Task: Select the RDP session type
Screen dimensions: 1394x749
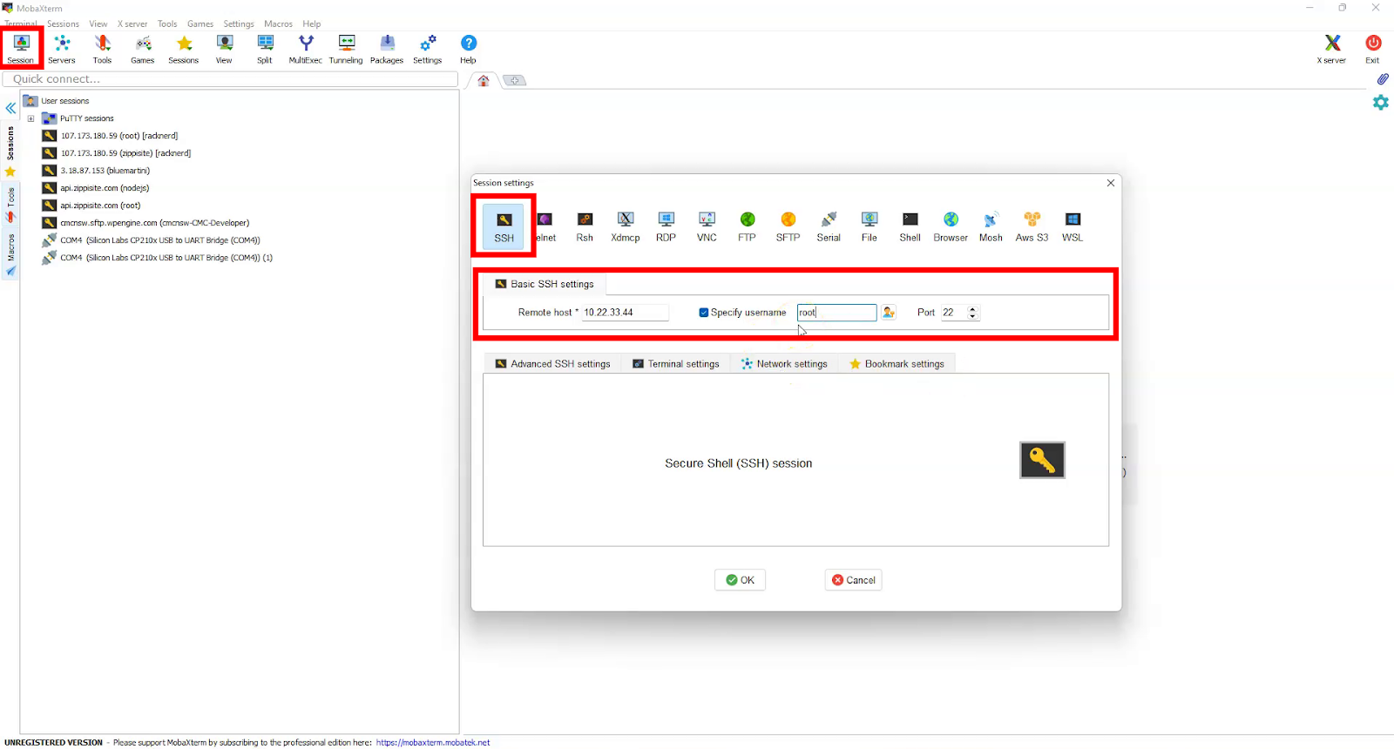Action: click(667, 226)
